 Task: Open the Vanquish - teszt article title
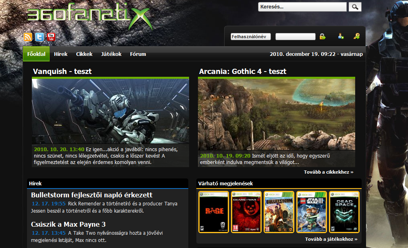[62, 71]
